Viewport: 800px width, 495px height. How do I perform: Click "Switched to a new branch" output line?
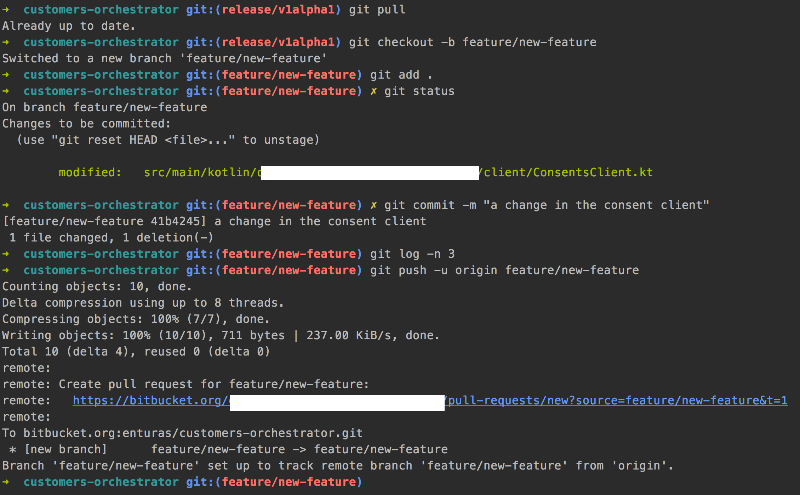(165, 58)
